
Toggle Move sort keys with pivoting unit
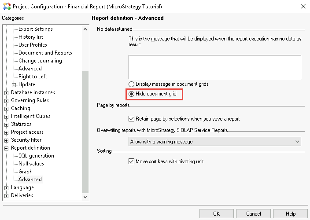pos(131,161)
